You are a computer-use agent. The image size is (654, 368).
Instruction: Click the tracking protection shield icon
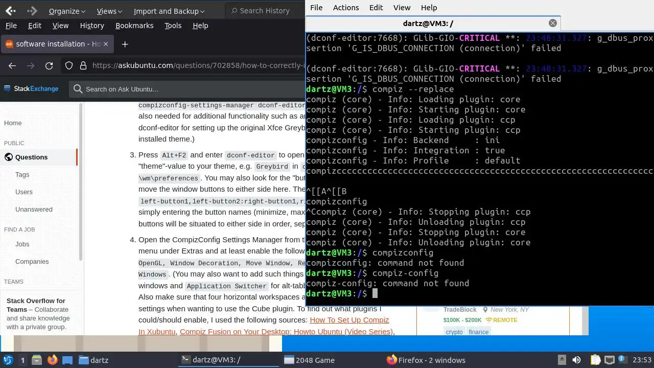coord(69,65)
